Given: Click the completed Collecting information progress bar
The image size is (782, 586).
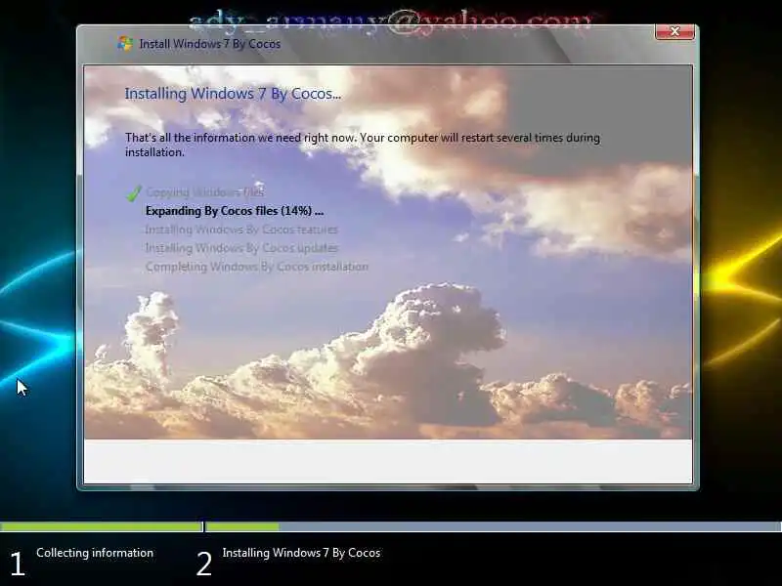Looking at the screenshot, I should point(102,526).
